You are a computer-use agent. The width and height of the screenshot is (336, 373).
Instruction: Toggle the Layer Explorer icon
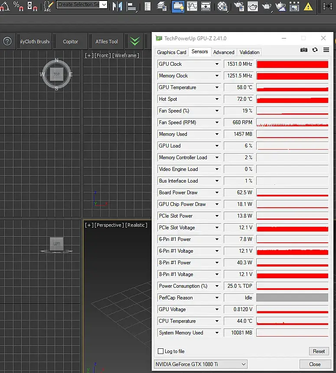tap(162, 6)
